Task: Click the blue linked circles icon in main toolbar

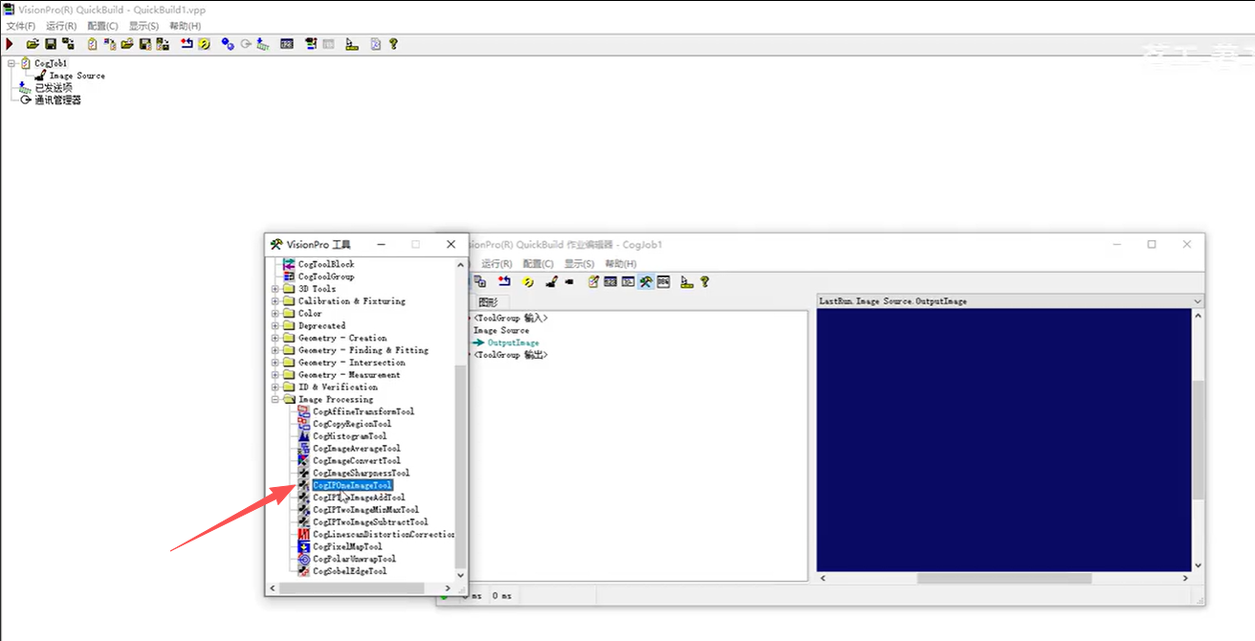Action: (228, 44)
